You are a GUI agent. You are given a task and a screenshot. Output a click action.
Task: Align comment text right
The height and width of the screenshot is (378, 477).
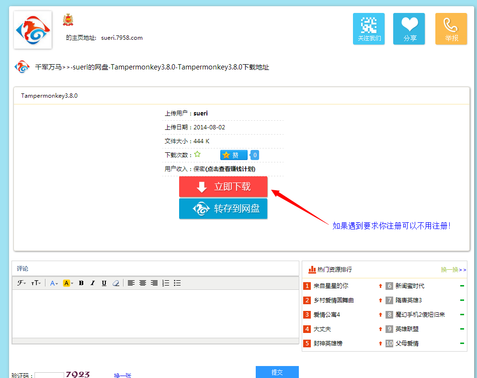pyautogui.click(x=154, y=283)
